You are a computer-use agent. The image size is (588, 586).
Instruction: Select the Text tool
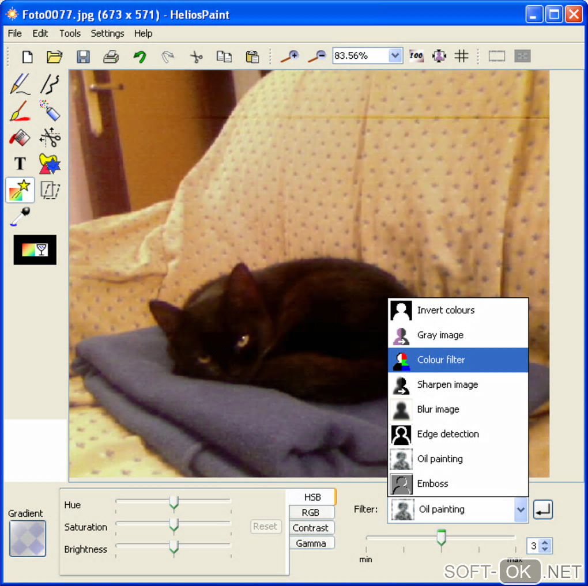click(20, 164)
